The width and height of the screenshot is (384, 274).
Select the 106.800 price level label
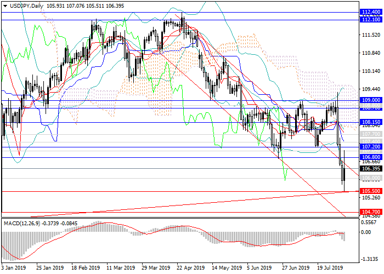(371, 157)
